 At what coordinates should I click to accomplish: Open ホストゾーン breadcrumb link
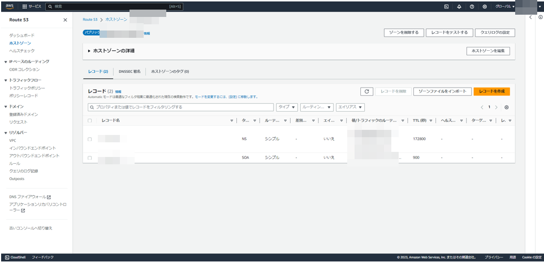(116, 20)
